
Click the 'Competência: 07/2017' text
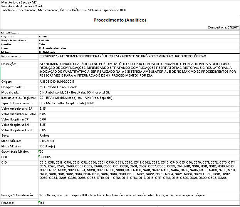223,28
